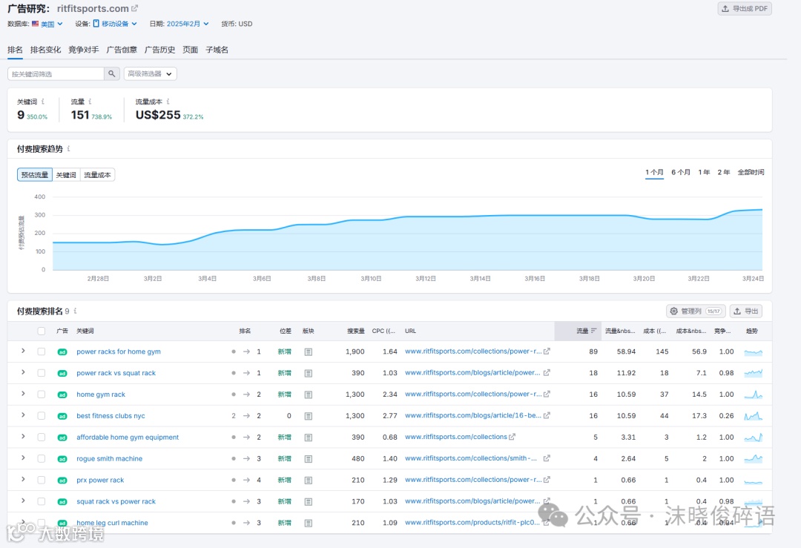Image resolution: width=801 pixels, height=548 pixels.
Task: Switch to the 页面 tab
Action: 191,50
